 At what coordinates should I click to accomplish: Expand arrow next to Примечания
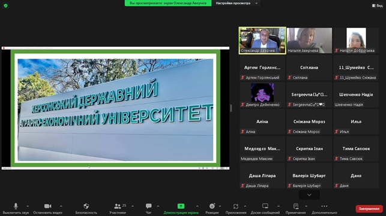[x=306, y=206]
